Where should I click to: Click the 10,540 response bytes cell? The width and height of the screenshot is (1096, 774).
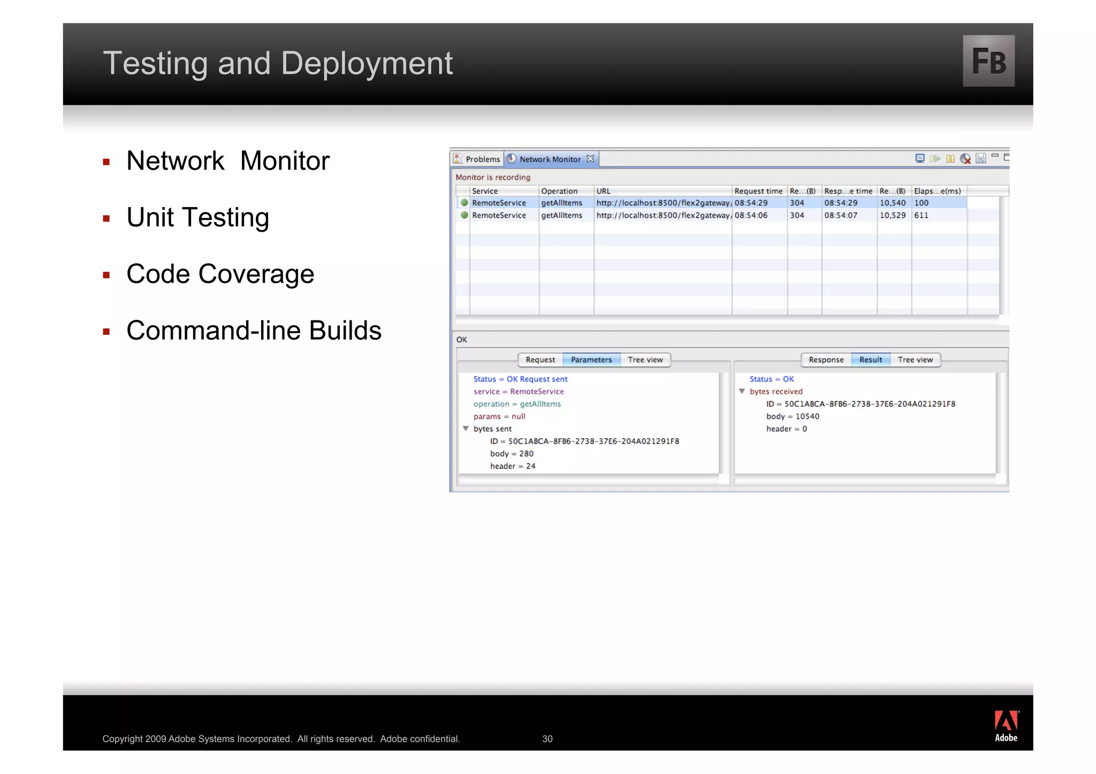[893, 203]
